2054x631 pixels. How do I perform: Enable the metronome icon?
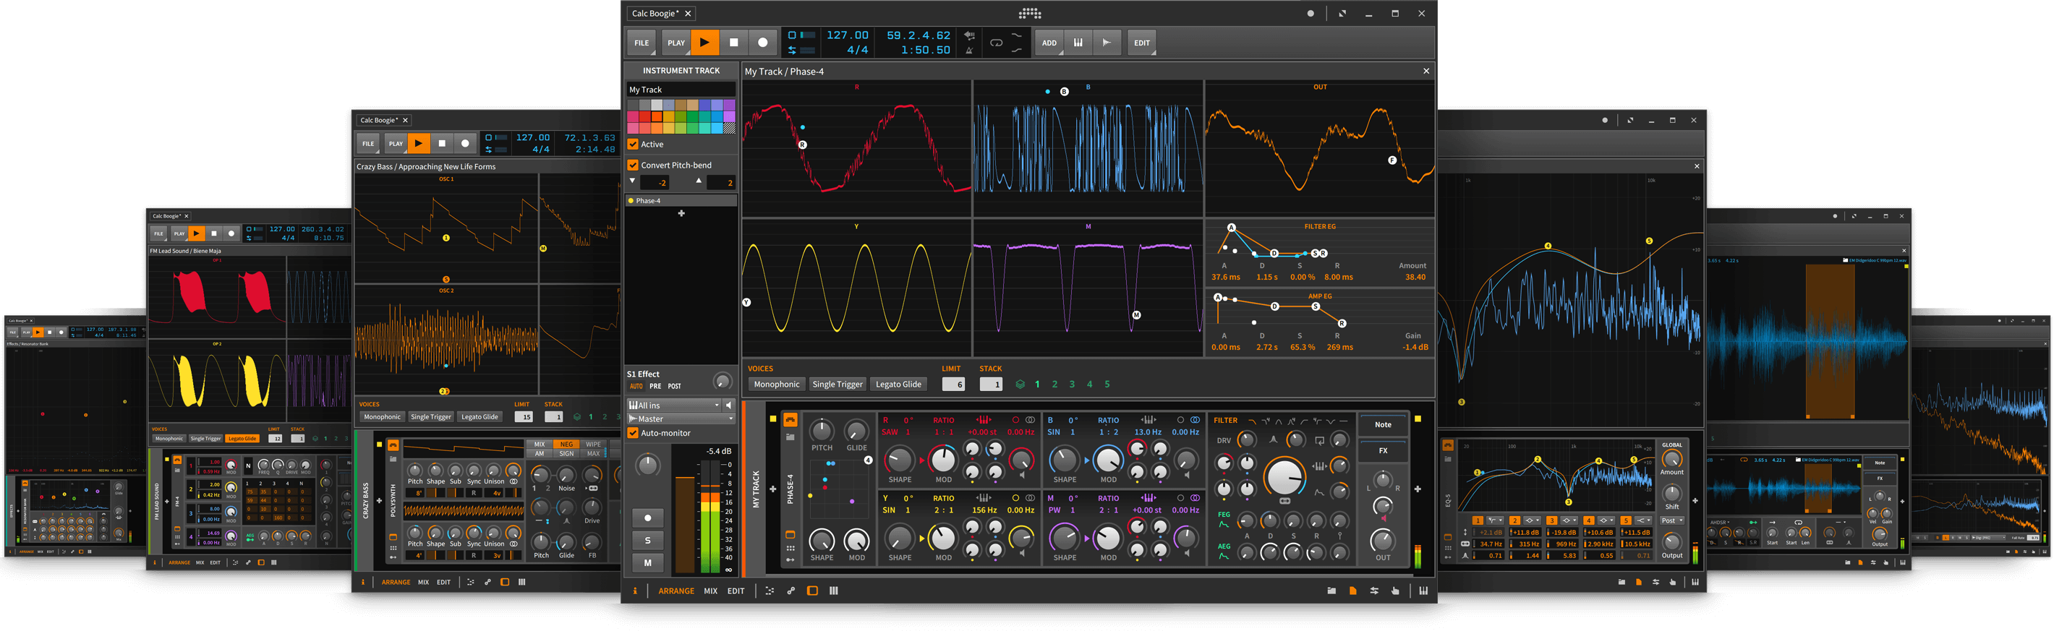(970, 50)
